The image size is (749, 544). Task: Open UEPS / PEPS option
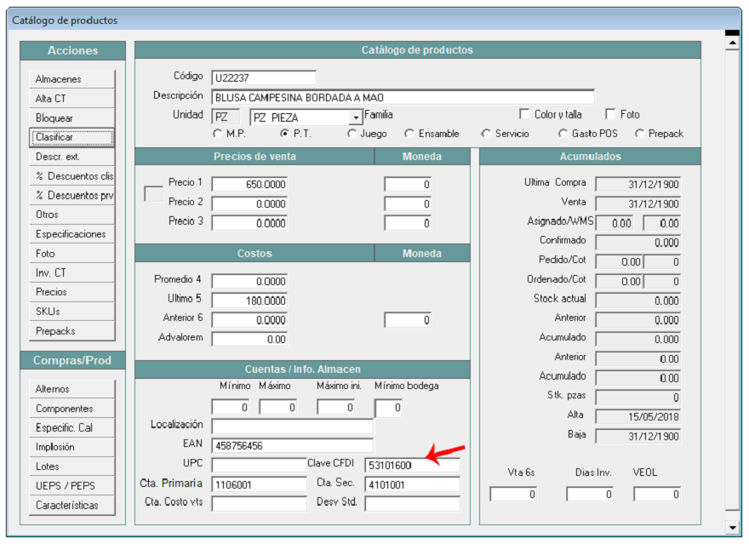[x=71, y=486]
